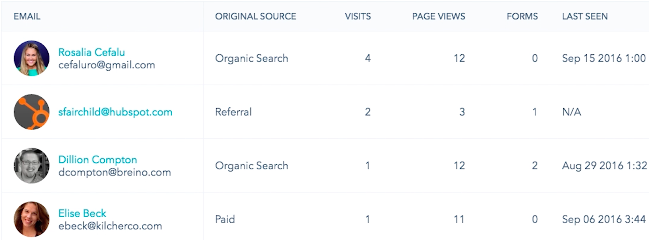The height and width of the screenshot is (240, 649).
Task: Click the HubSpot sprocket avatar icon
Action: 32,112
